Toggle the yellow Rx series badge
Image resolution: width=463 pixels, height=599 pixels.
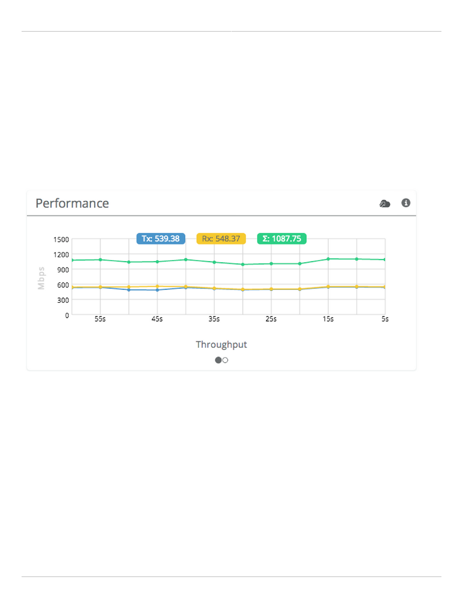[221, 239]
